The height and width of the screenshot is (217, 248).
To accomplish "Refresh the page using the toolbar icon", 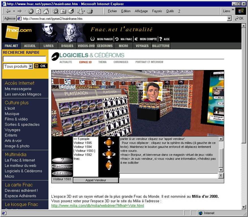I will pos(39,11).
